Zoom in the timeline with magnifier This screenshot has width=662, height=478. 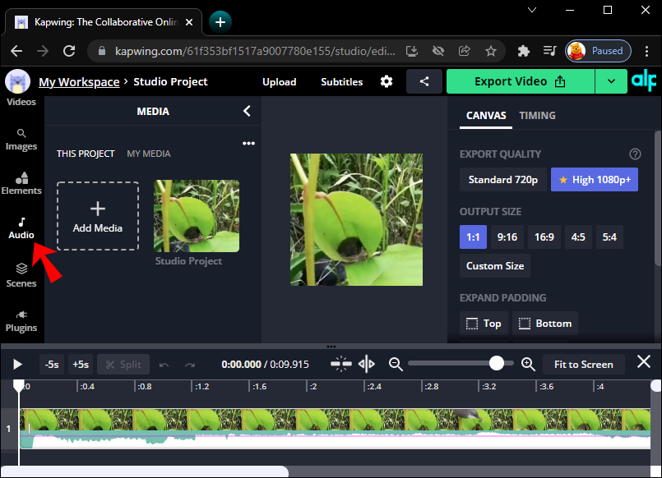(528, 364)
